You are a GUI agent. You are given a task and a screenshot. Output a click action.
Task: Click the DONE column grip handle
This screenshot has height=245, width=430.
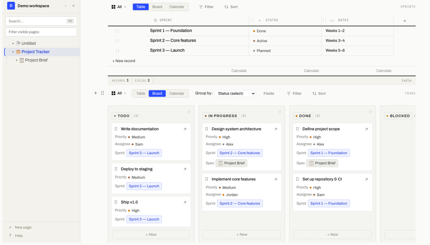coord(370,112)
